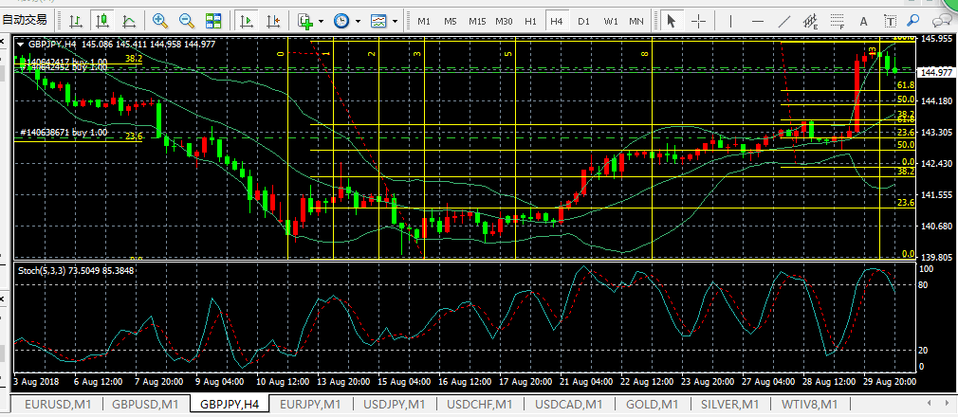Image resolution: width=958 pixels, height=417 pixels.
Task: Open search with magnifier icon
Action: (x=913, y=21)
